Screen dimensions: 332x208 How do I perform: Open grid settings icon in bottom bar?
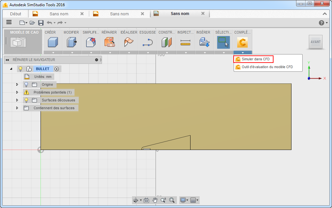(193, 200)
